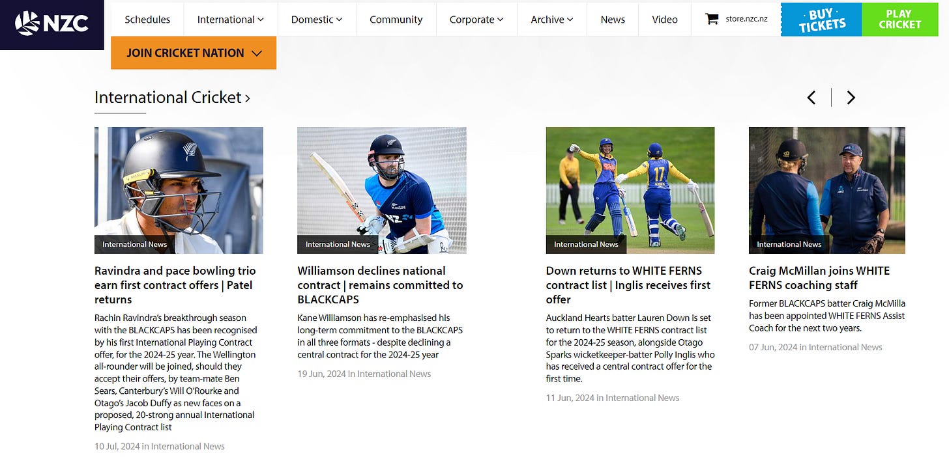Click International News tag on Williamson image
The image size is (949, 457).
point(338,244)
